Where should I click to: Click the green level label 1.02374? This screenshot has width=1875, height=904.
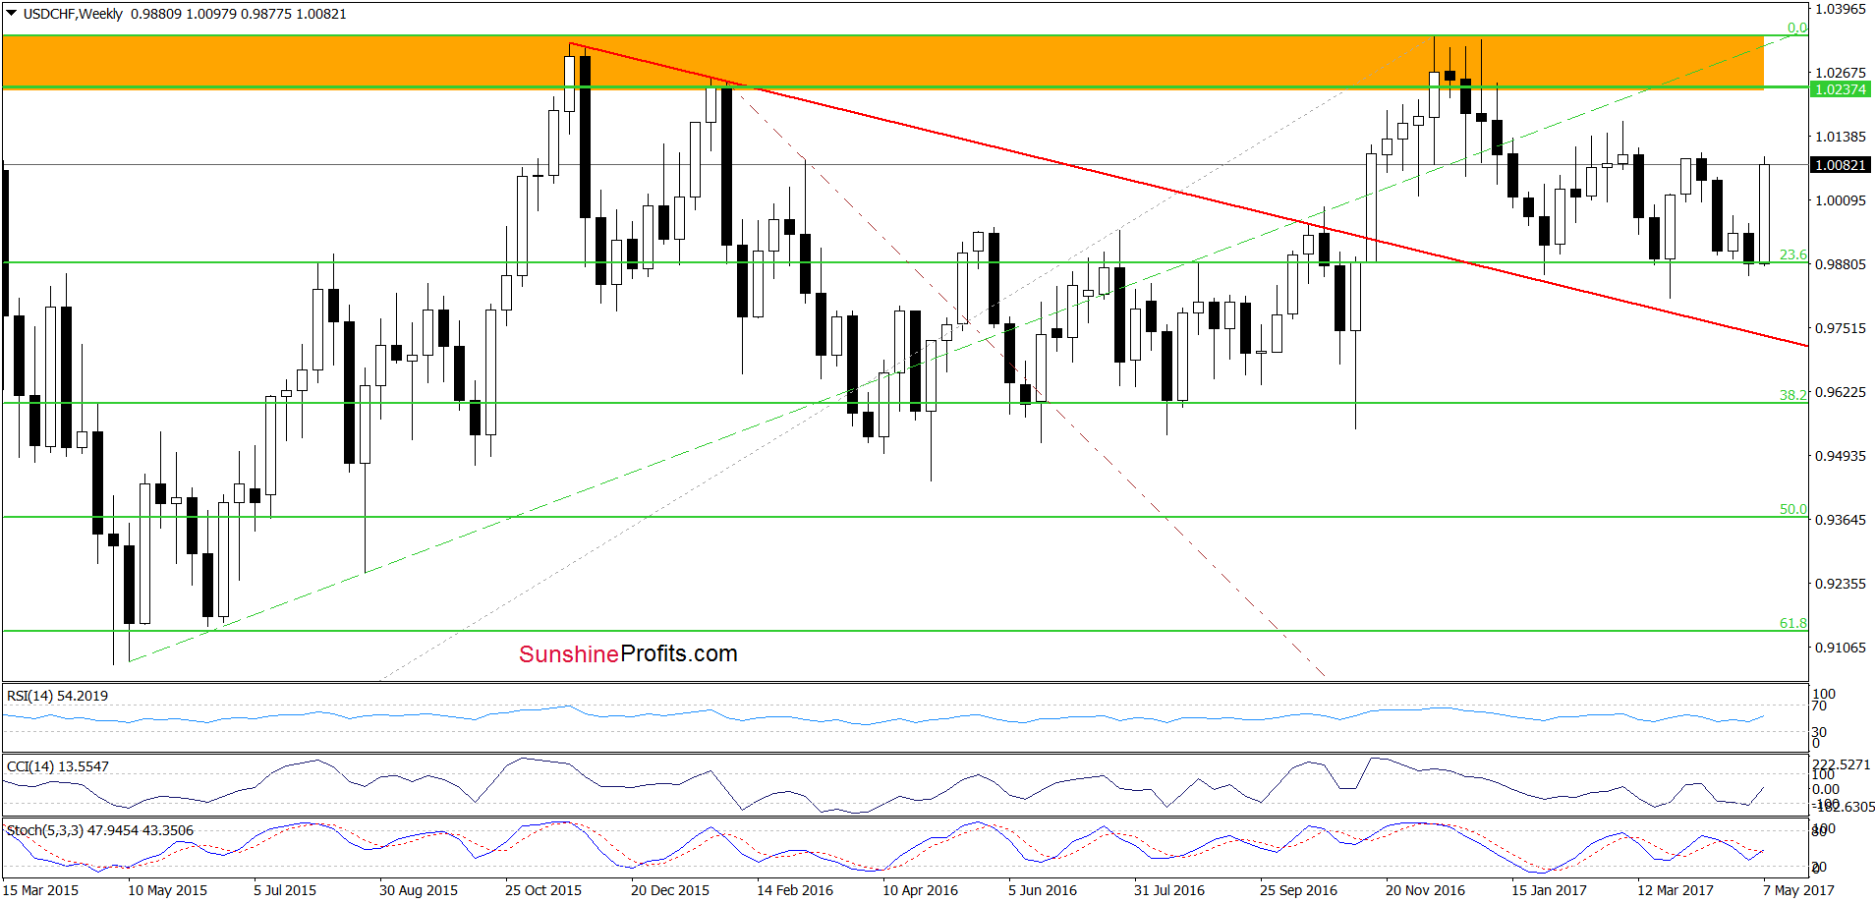tap(1840, 89)
